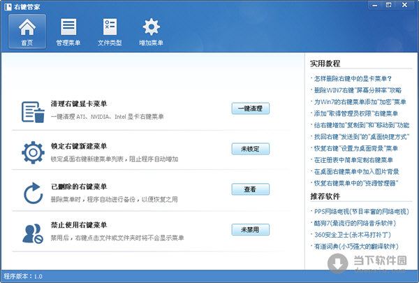Open recommended software 有道词典 link
Image resolution: width=419 pixels, height=283 pixels.
(x=356, y=247)
